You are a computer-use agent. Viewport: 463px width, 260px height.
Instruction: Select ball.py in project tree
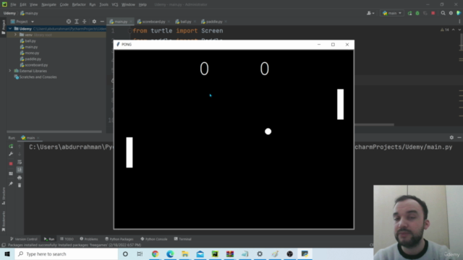pos(30,41)
